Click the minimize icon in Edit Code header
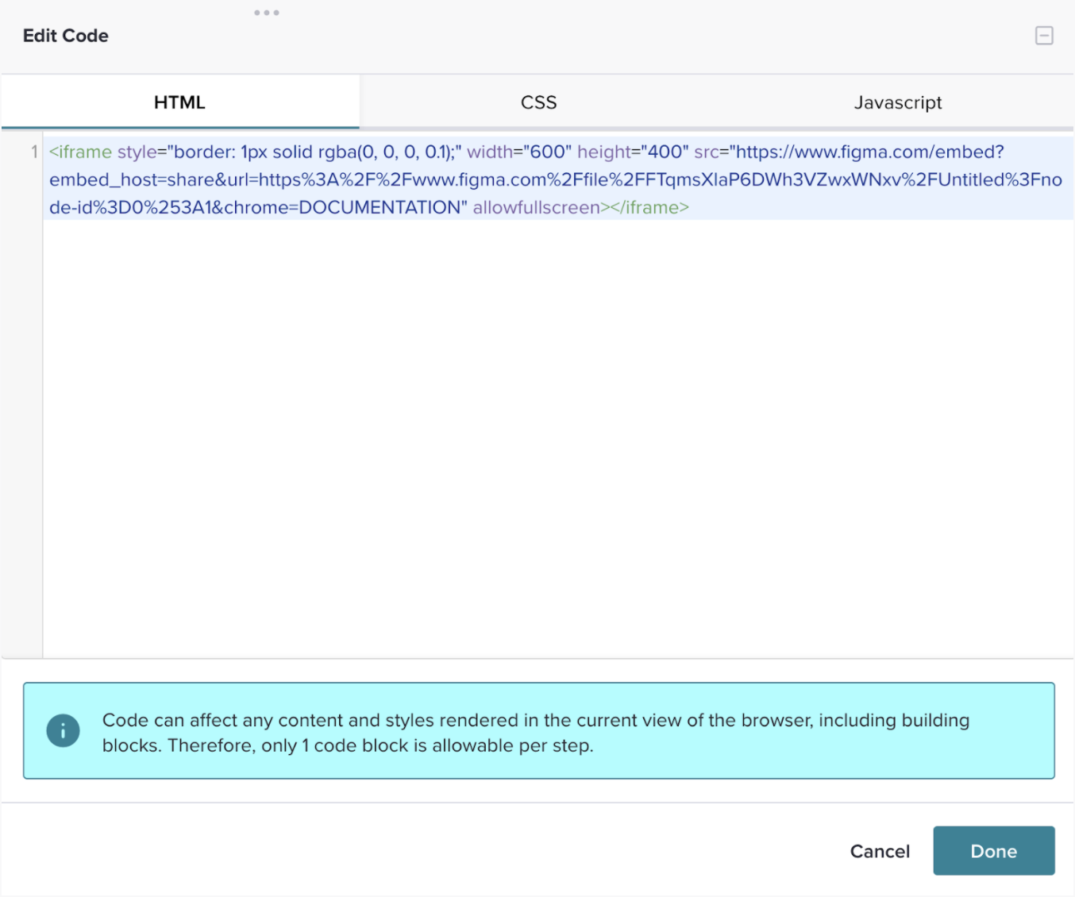This screenshot has height=897, width=1075. [1044, 36]
